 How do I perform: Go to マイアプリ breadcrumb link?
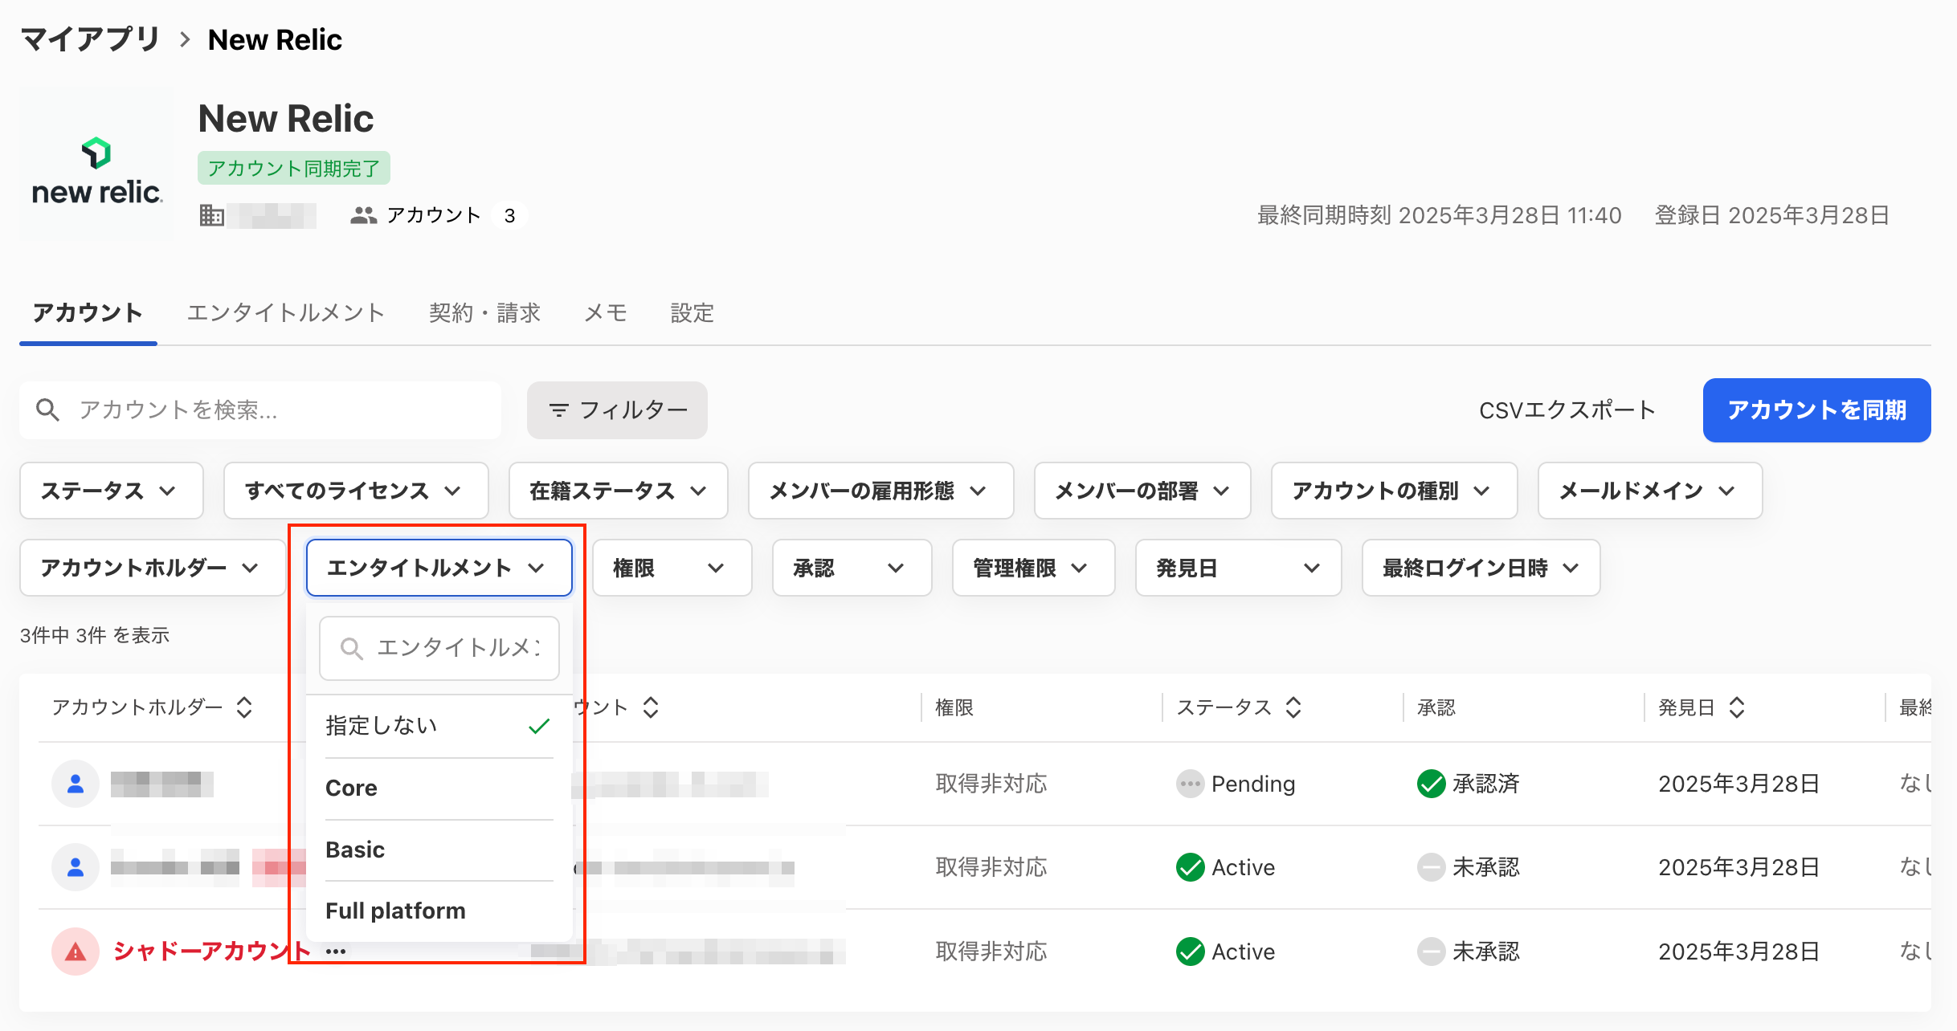[90, 39]
